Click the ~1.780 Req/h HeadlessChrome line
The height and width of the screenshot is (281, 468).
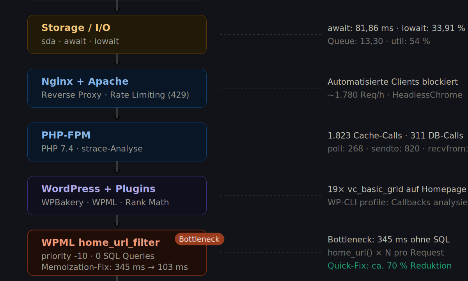point(395,95)
